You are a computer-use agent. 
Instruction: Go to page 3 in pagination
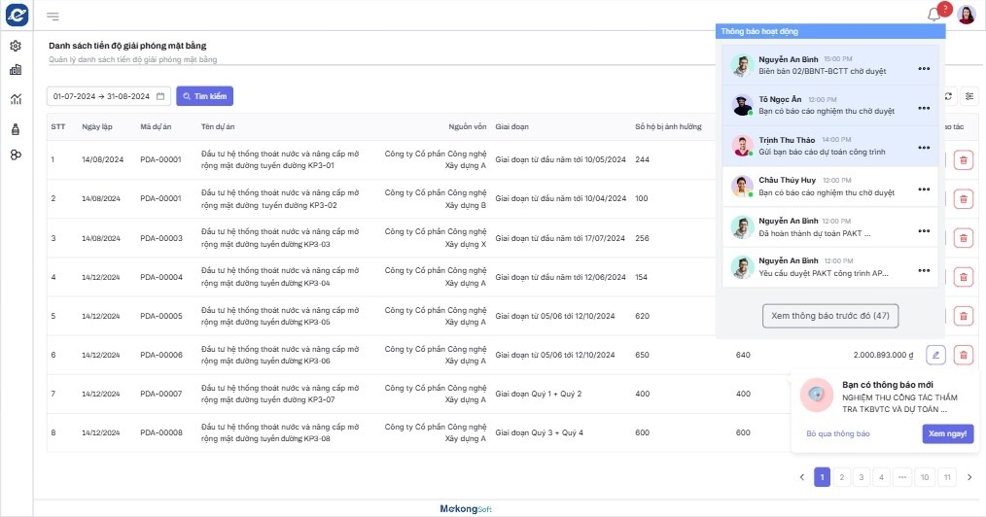tap(861, 477)
